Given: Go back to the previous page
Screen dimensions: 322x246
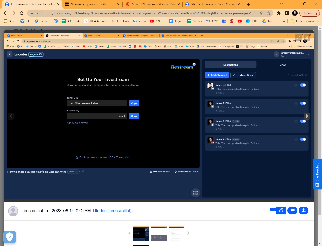Looking at the screenshot, I should [6, 13].
